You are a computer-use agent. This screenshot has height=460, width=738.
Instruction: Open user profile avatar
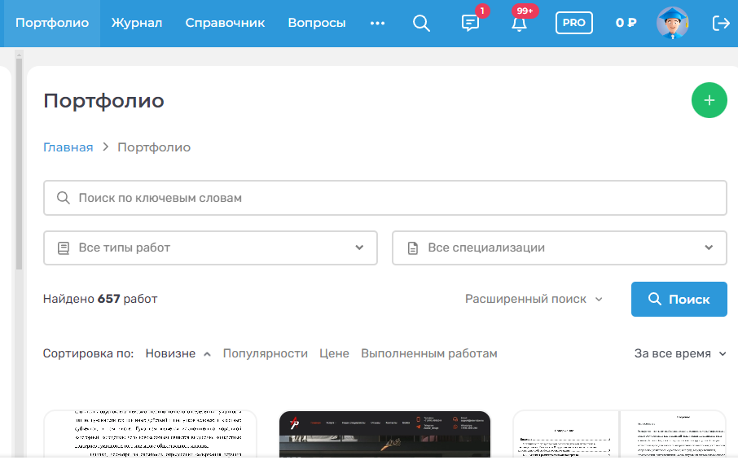coord(672,23)
